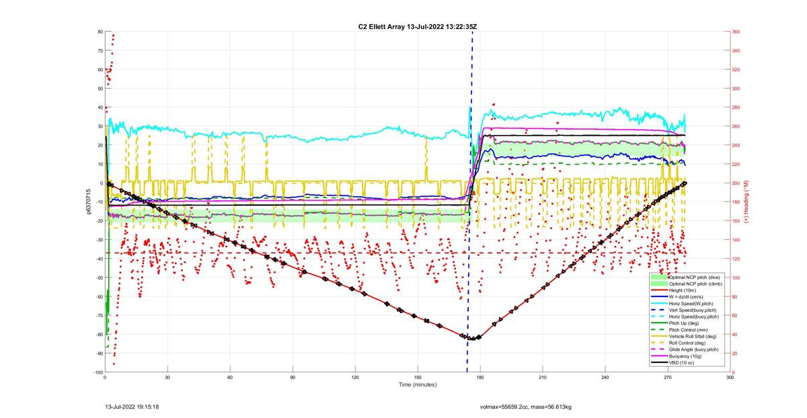This screenshot has height=418, width=807.
Task: Click the magenta line sample beside Buoyancy
Action: (x=659, y=356)
